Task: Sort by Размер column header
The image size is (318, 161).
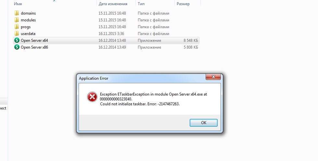Action: (x=183, y=4)
